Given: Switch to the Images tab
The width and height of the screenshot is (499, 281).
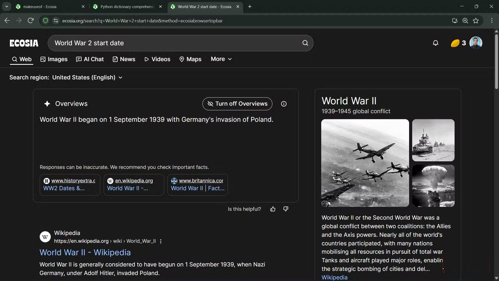Looking at the screenshot, I should coord(54,59).
